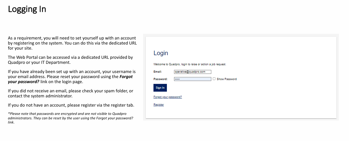The height and width of the screenshot is (141, 349).
Task: Click the bold 'Forgot your password?' paragraph text
Action: point(70,79)
